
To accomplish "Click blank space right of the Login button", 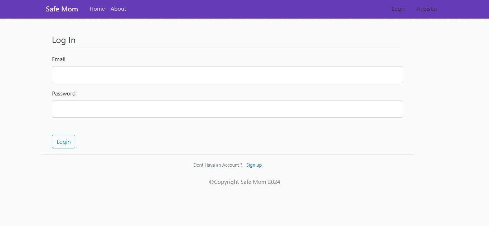I will (x=215, y=142).
